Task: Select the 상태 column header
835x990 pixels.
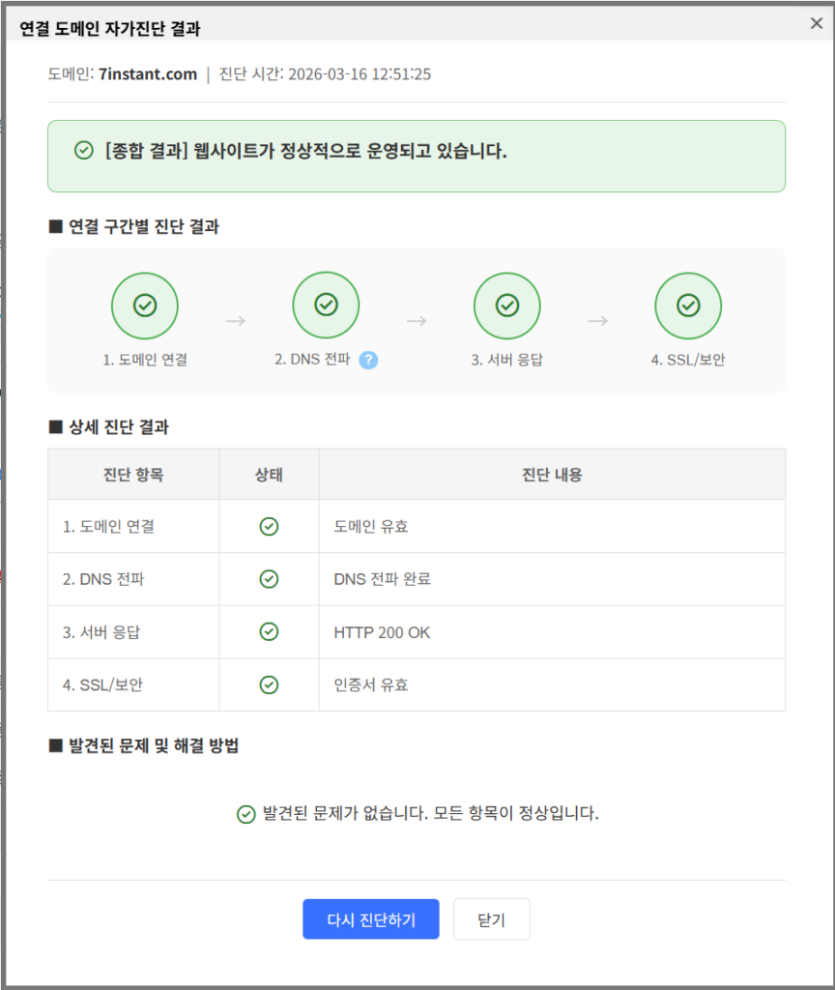Action: (x=270, y=474)
